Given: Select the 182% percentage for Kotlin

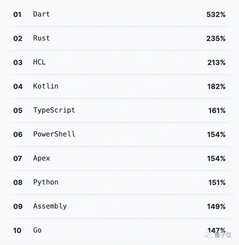Looking at the screenshot, I should coord(216,86).
